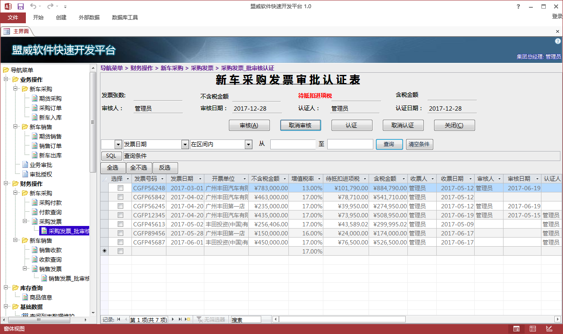Click the 至 end date input field
Screen dimensions: 563x334
(350, 144)
